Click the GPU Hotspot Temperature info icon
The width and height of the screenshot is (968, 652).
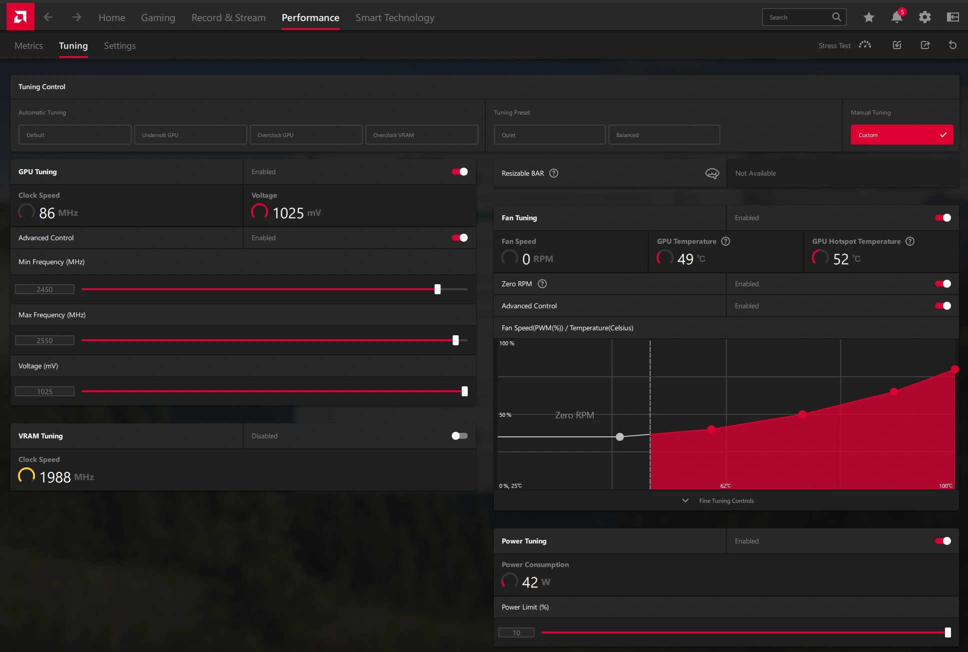click(910, 241)
